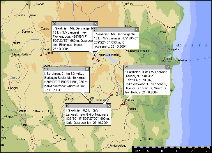The image size is (212, 153).
Task: Click the Tertenia town label
Action: (x=148, y=138)
